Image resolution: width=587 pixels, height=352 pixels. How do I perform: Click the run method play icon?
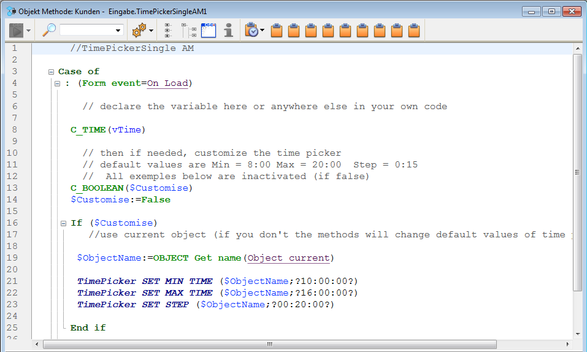(x=16, y=30)
